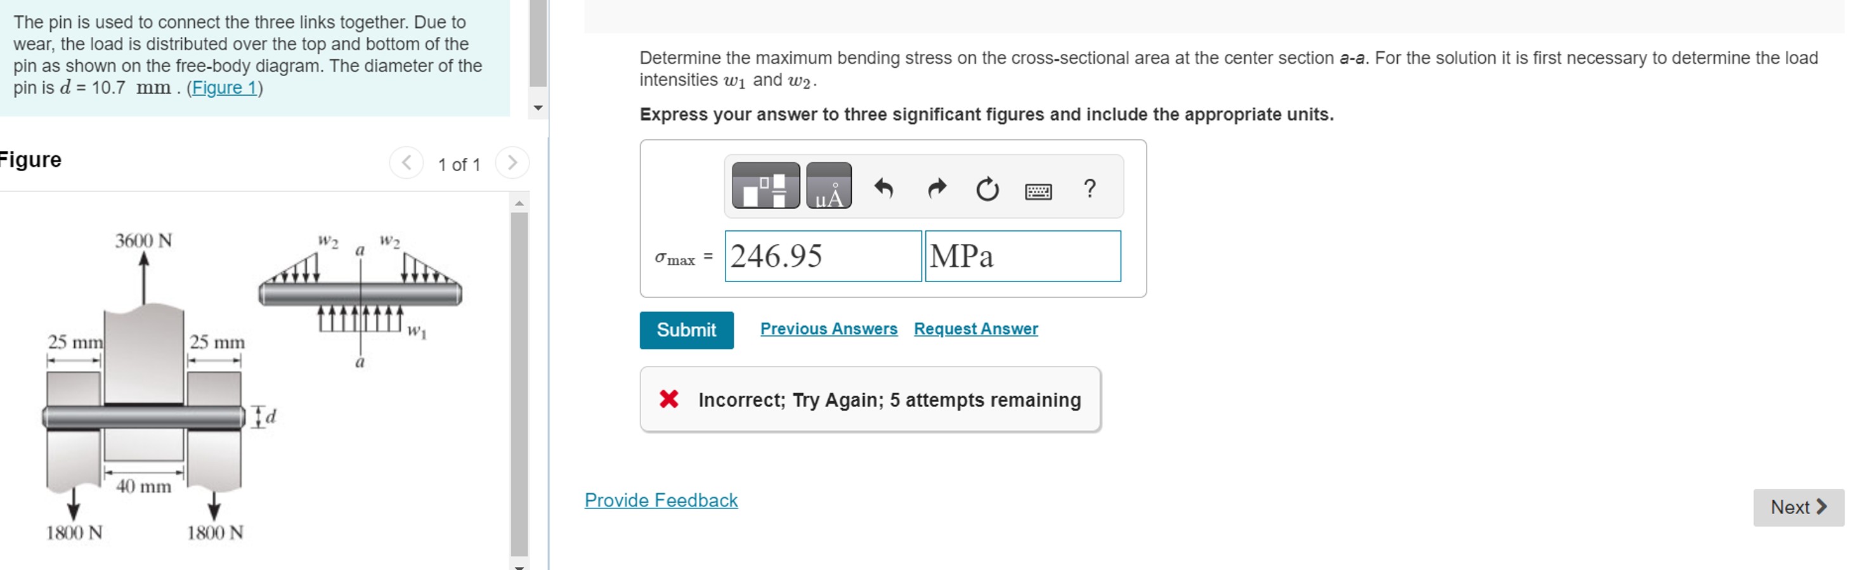Click the red X incorrect indicator
Viewport: 1855px width, 570px height.
point(668,399)
